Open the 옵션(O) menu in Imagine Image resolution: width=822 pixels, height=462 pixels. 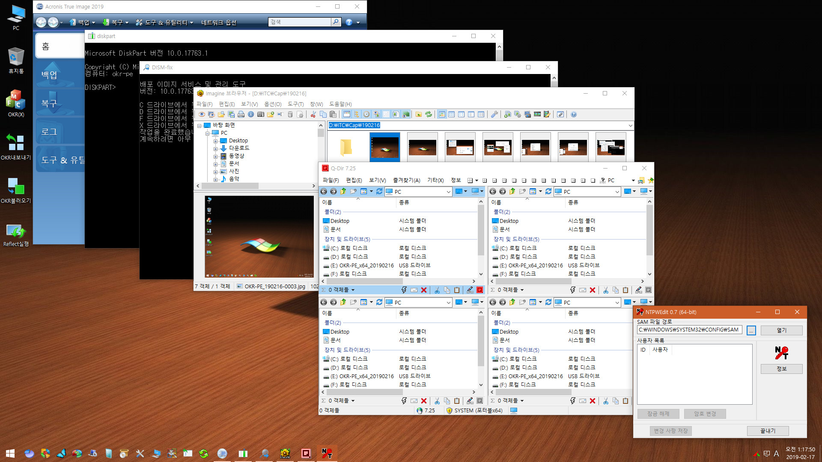click(273, 104)
